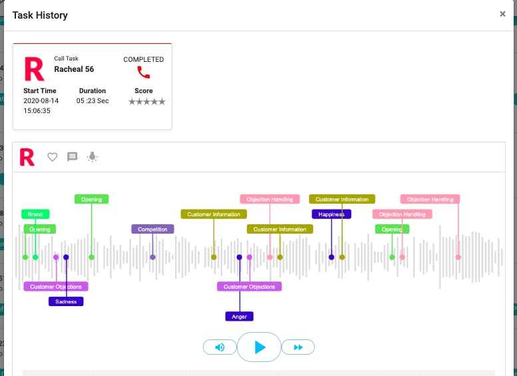Click the leftmost Customer Objections tag
The width and height of the screenshot is (517, 376).
click(x=56, y=287)
